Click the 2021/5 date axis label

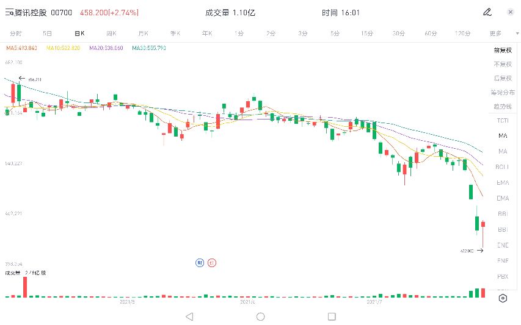click(x=127, y=302)
